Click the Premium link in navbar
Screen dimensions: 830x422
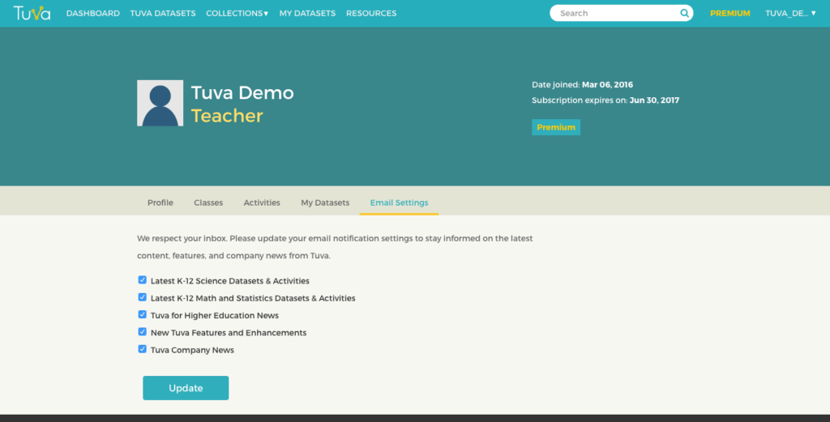(x=730, y=13)
